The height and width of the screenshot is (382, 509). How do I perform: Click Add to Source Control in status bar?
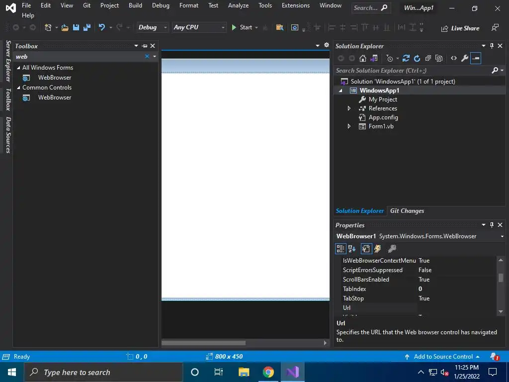pos(442,357)
